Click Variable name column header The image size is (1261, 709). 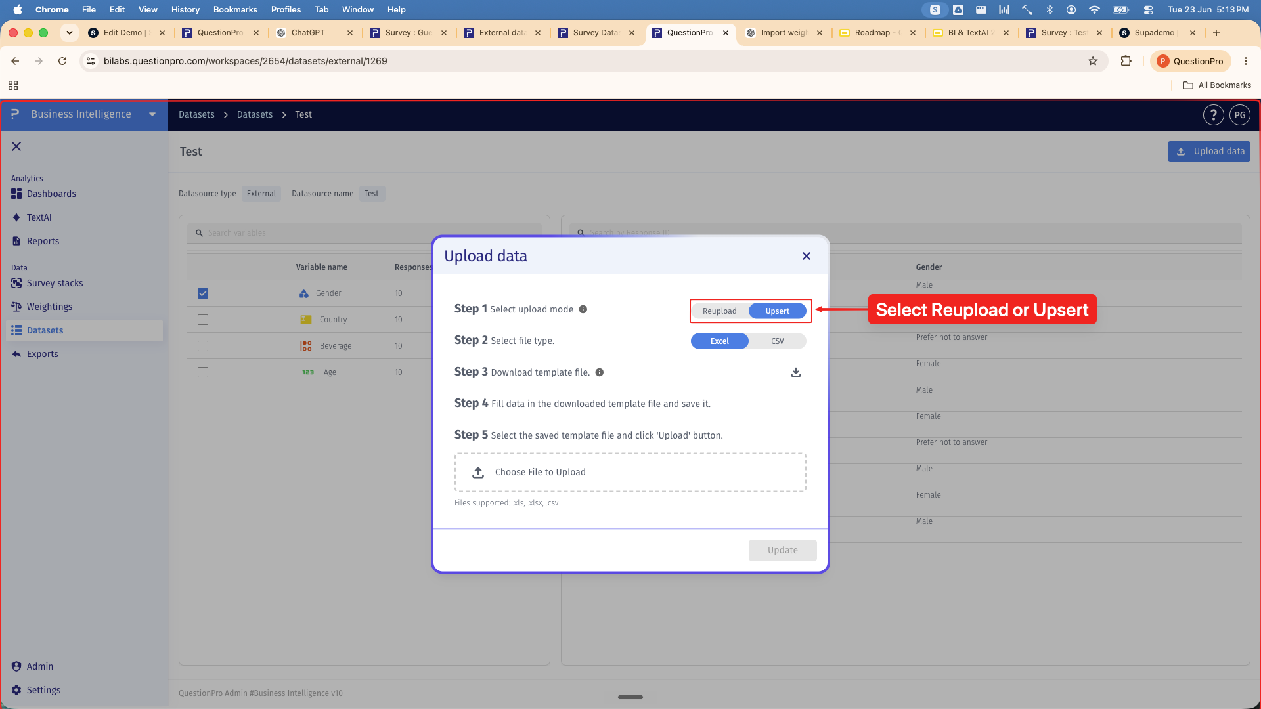pyautogui.click(x=321, y=267)
